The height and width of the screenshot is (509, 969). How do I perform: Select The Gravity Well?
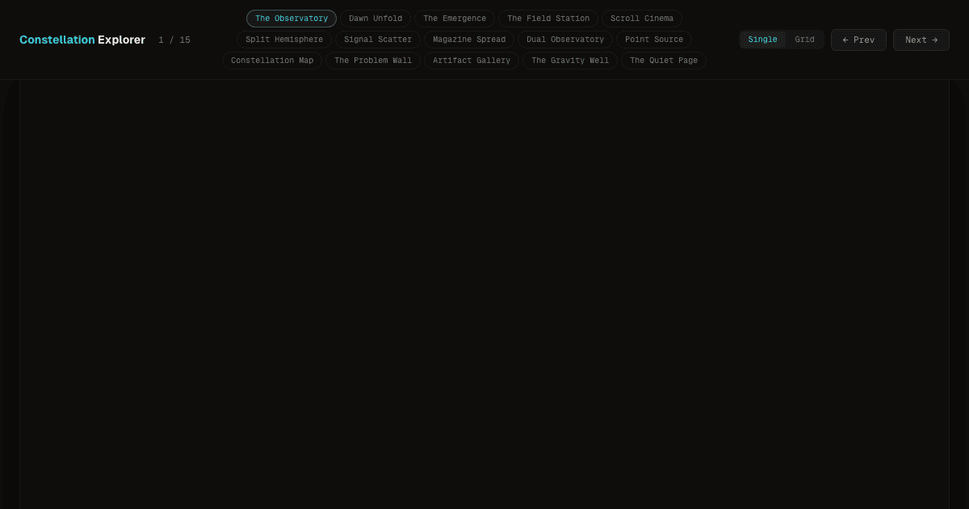570,60
